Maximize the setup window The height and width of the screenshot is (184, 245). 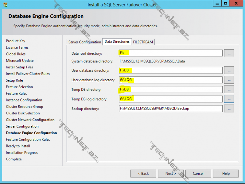pyautogui.click(x=226, y=4)
